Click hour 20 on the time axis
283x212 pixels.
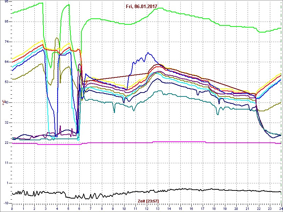click(x=236, y=208)
